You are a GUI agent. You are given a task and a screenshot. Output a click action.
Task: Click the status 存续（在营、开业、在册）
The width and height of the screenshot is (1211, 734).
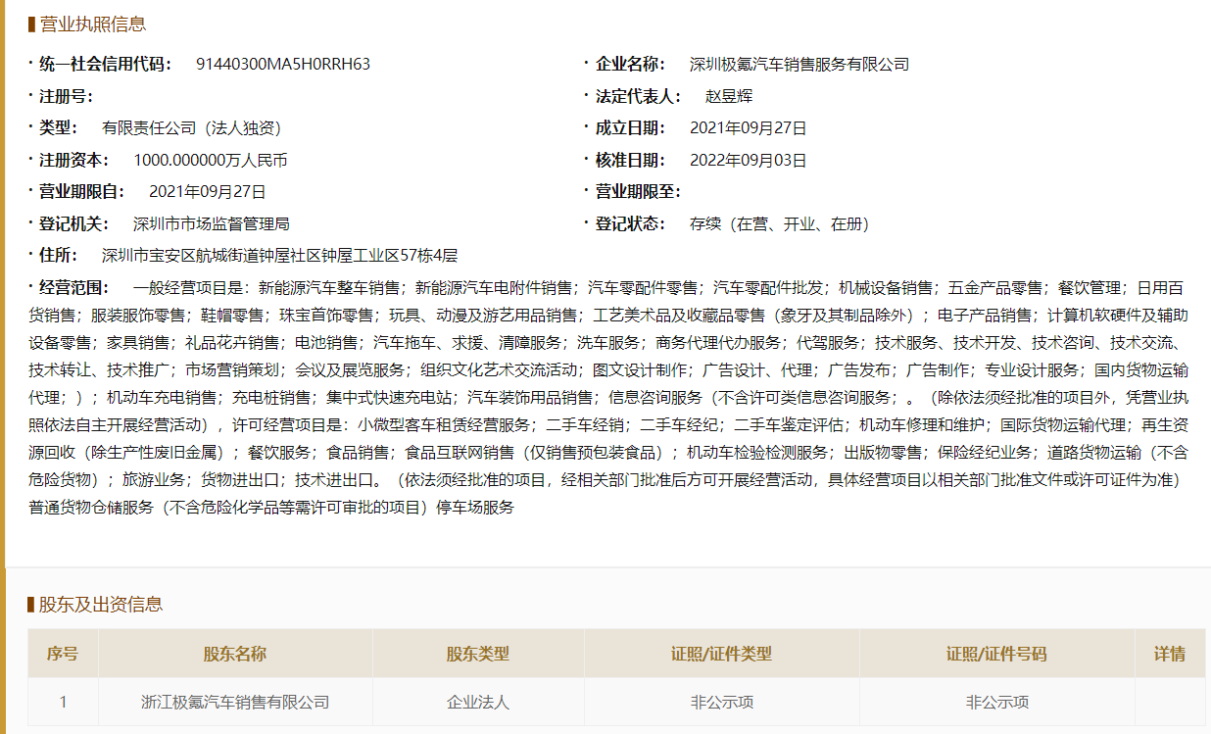point(780,223)
